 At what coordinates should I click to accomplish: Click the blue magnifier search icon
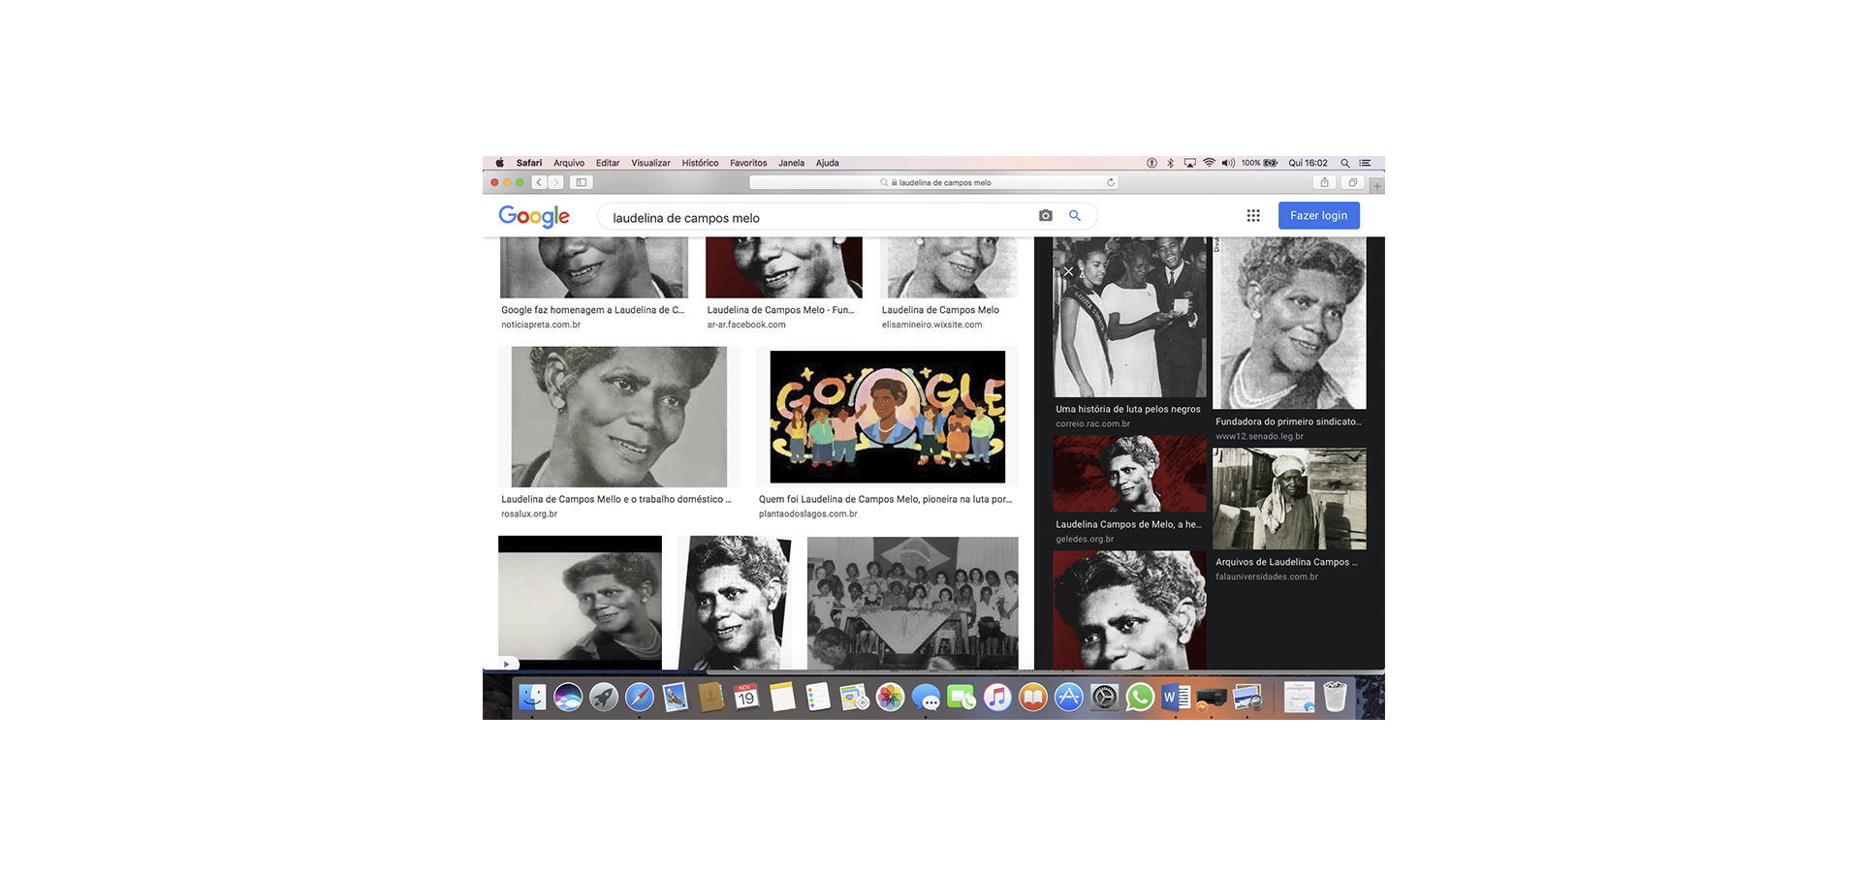1075,216
